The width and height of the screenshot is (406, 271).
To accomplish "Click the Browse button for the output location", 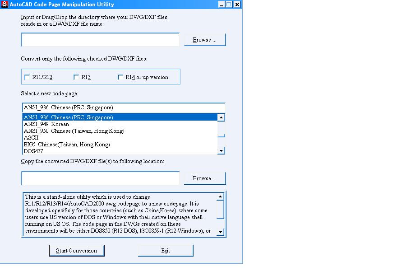I will point(205,178).
